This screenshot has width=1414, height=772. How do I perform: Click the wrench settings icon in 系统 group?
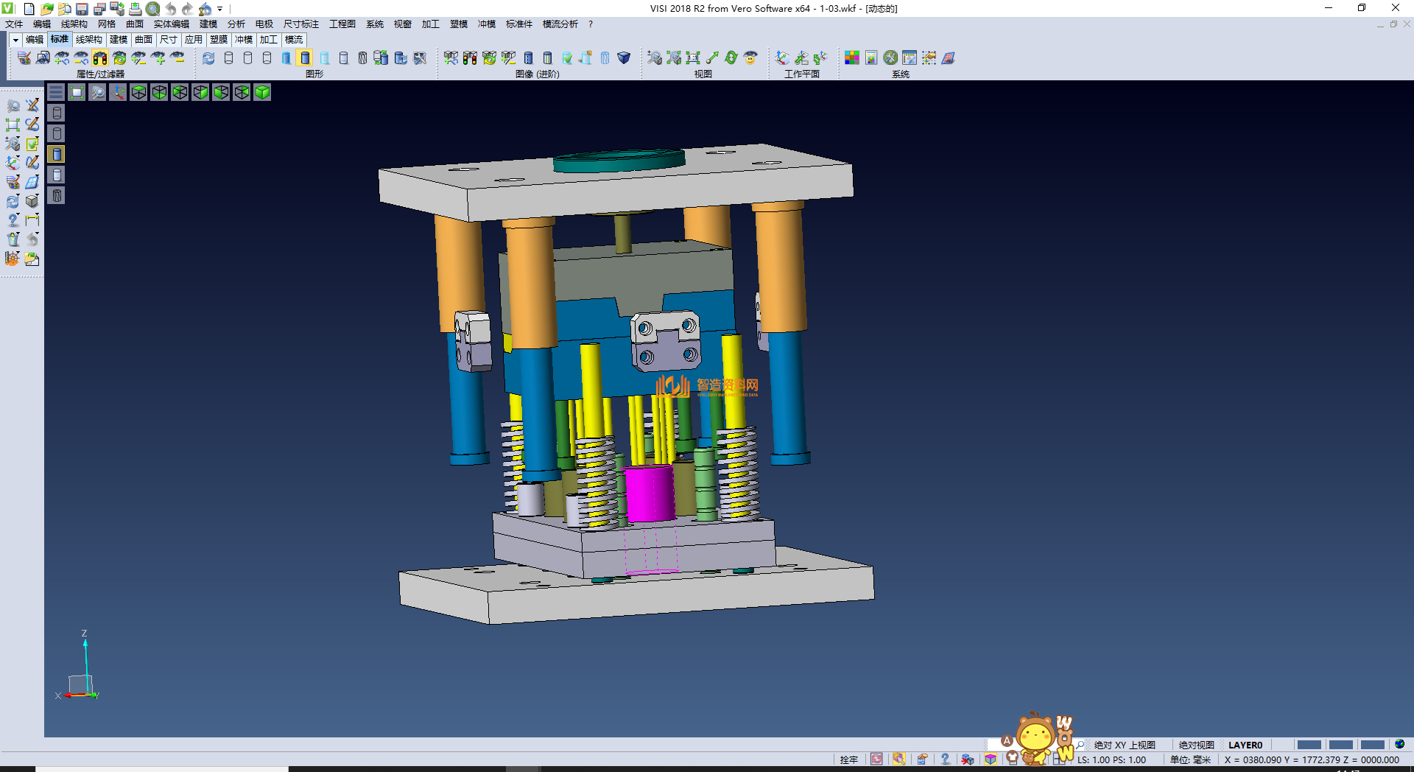890,58
